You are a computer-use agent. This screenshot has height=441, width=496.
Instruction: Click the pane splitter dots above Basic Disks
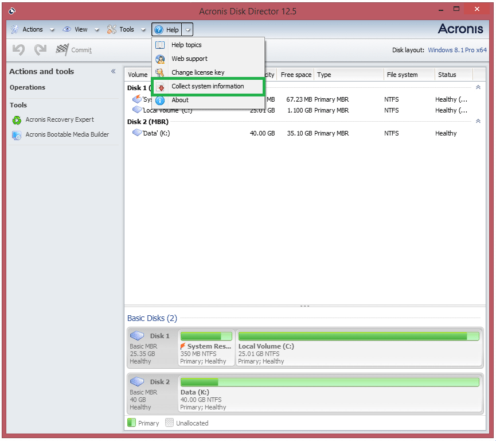[x=304, y=306]
